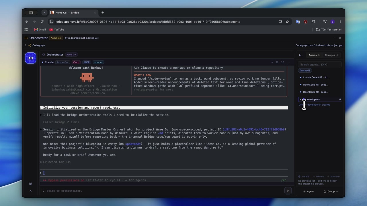Click the Codegraph share icon
This screenshot has width=367, height=206.
pyautogui.click(x=30, y=45)
